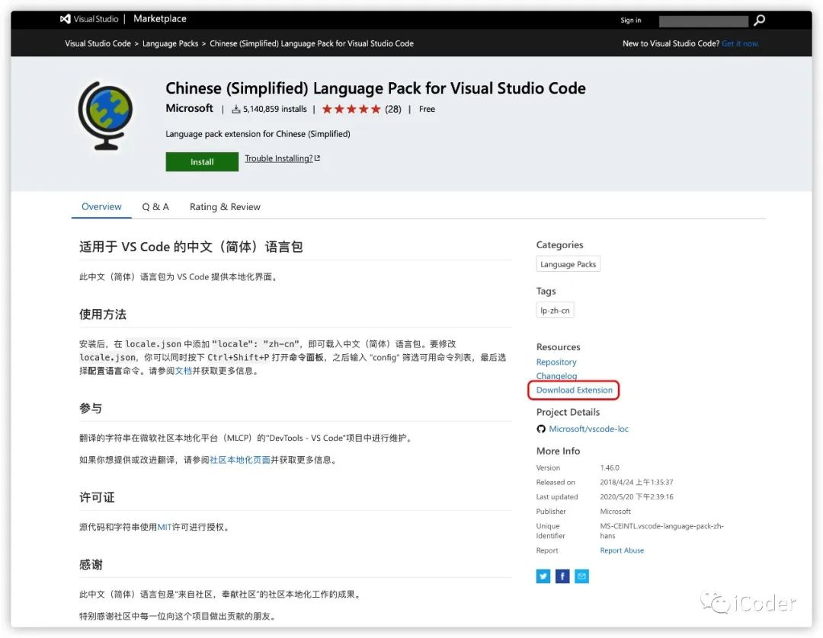Click the installs download icon

236,109
